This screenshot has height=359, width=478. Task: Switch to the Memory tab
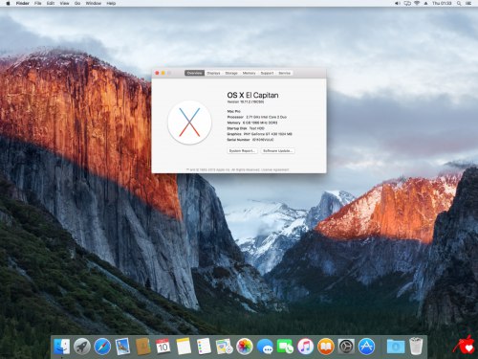click(x=249, y=73)
